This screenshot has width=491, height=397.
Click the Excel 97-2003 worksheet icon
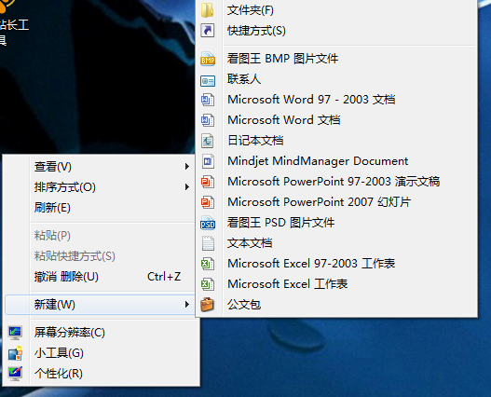[x=208, y=264]
